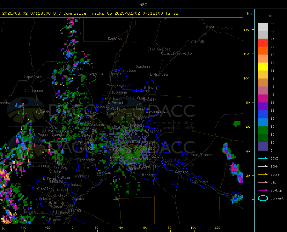The height and width of the screenshot is (232, 287).
Task: Click the S_Francisco place label
Action: [125, 71]
